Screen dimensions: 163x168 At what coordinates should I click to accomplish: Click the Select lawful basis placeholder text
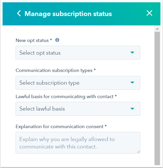(x=42, y=109)
